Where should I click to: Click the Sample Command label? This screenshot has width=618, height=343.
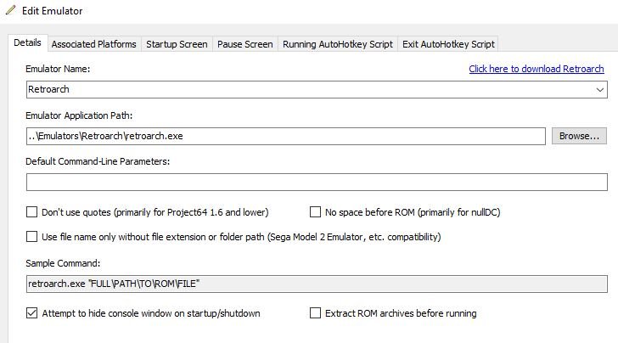[x=63, y=263]
